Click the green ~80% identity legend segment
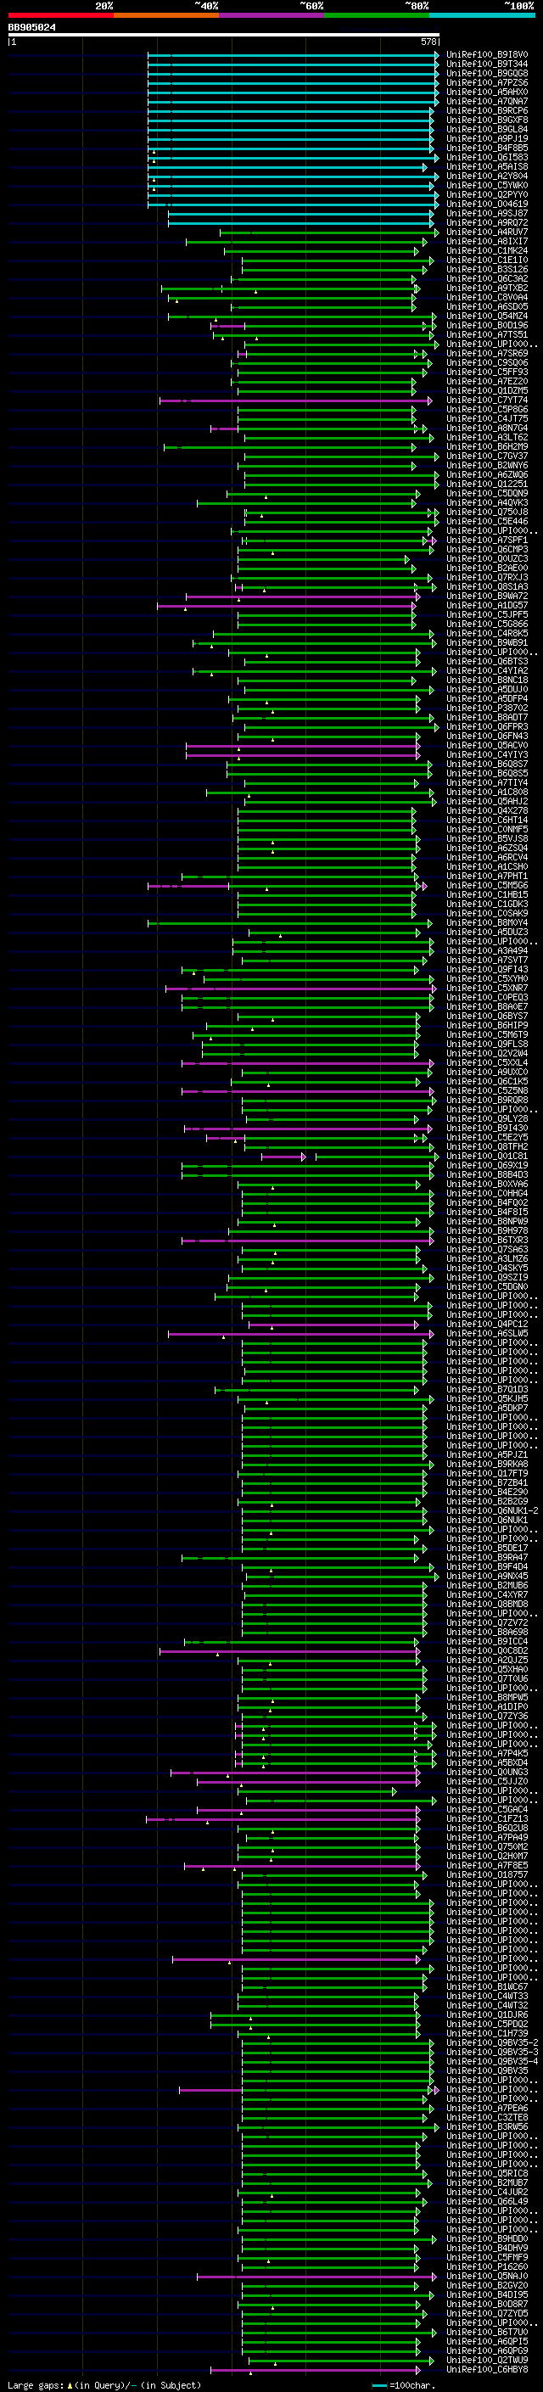Image resolution: width=543 pixels, height=2392 pixels. [377, 15]
